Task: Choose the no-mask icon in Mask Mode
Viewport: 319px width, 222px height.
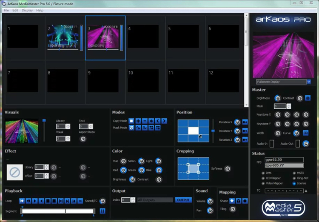Action: [131, 128]
